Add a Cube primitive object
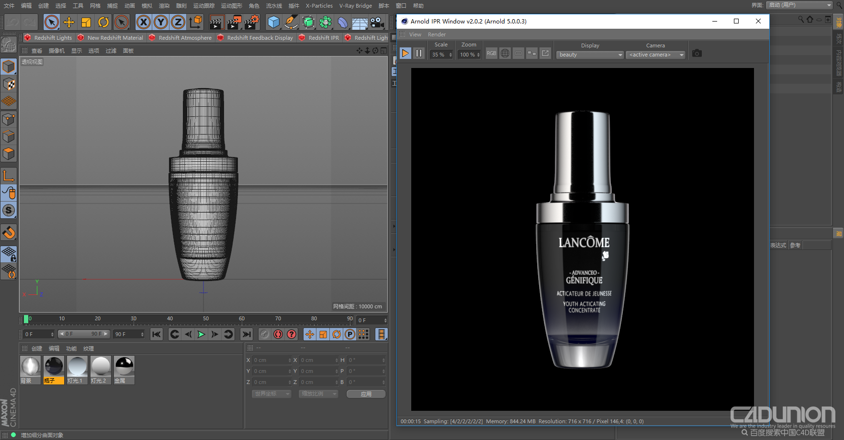 coord(274,22)
